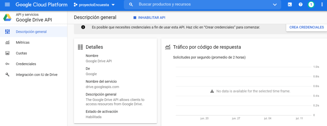Click the Descripción general dashboard icon
This screenshot has height=126, width=327.
(8, 32)
